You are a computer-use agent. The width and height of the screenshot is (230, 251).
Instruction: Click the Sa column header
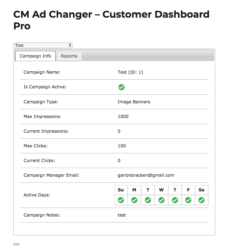click(201, 190)
